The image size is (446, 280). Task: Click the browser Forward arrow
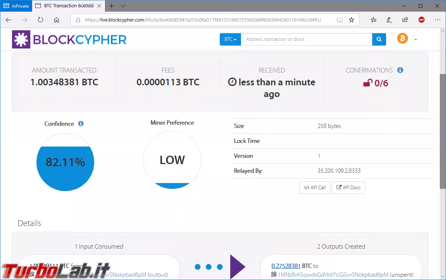click(x=24, y=20)
